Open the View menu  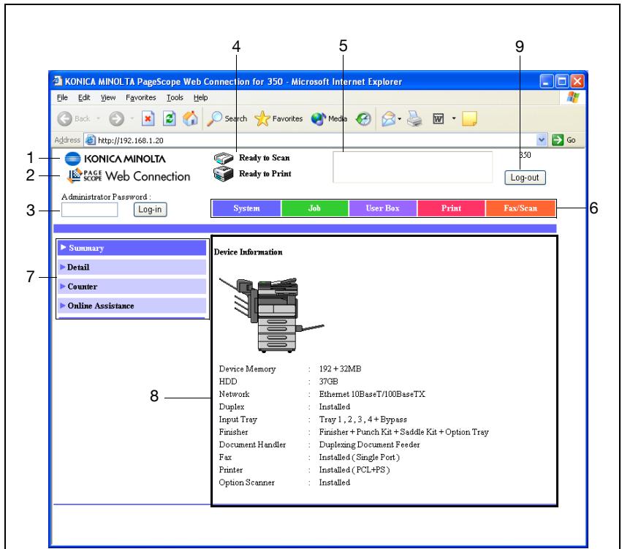108,97
